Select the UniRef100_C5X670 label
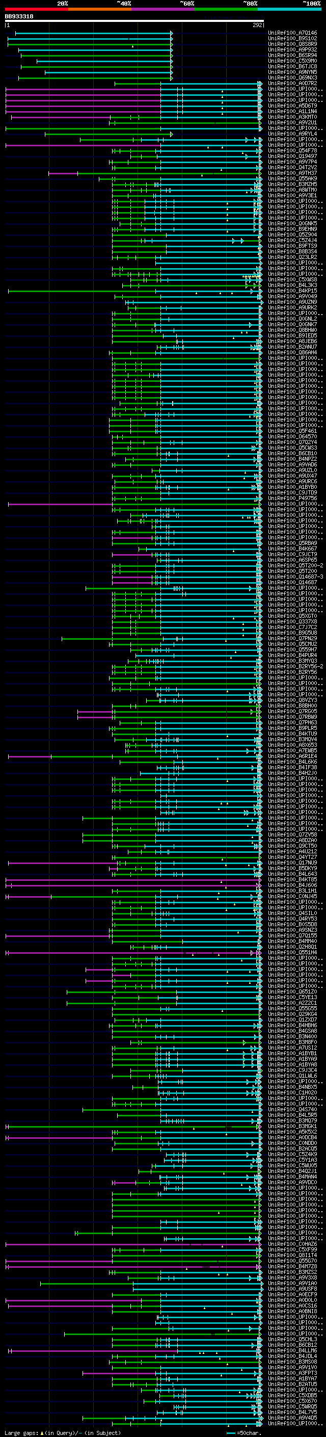Screen dimensions: 326x1437 tap(292, 1401)
